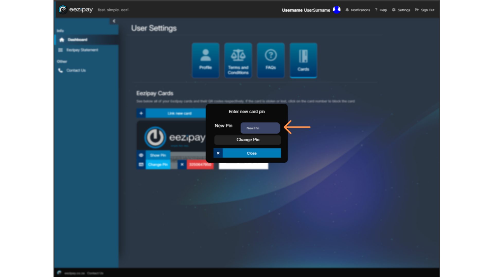
Task: Click the red card number button
Action: pos(200,164)
